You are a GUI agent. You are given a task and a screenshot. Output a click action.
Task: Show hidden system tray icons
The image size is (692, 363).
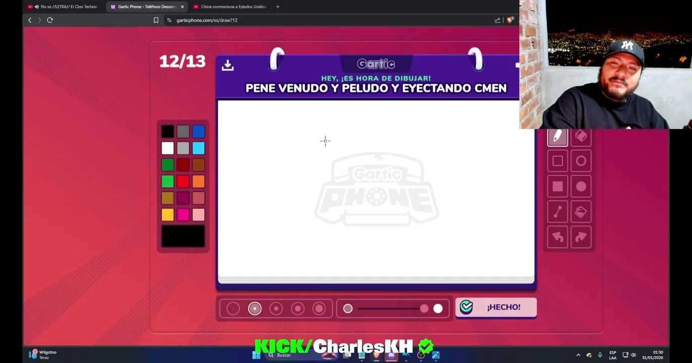(578, 355)
